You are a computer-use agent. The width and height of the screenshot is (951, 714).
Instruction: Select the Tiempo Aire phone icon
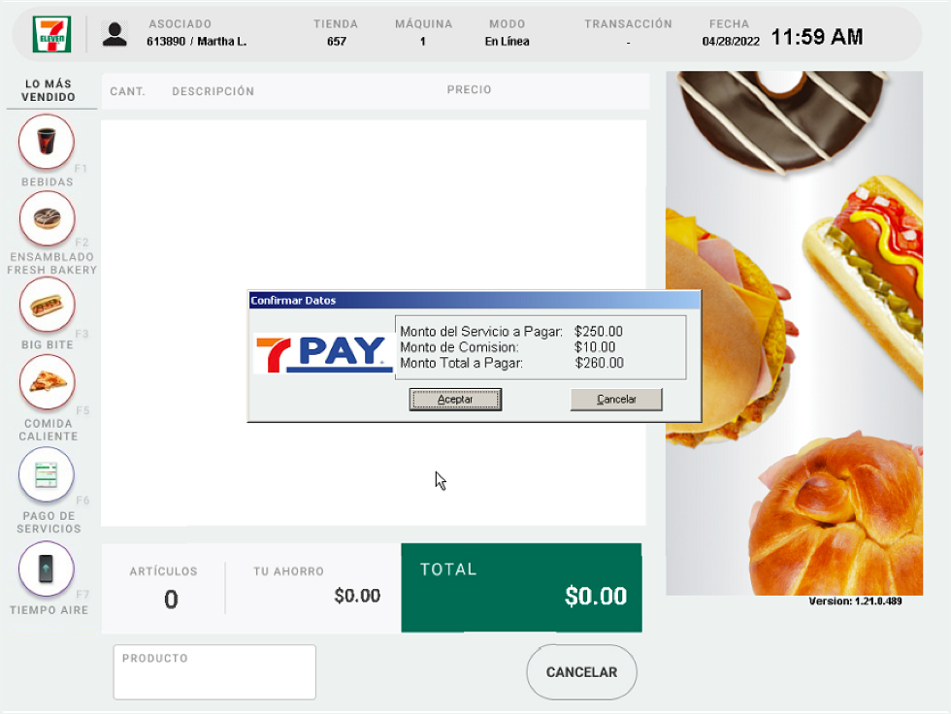47,569
